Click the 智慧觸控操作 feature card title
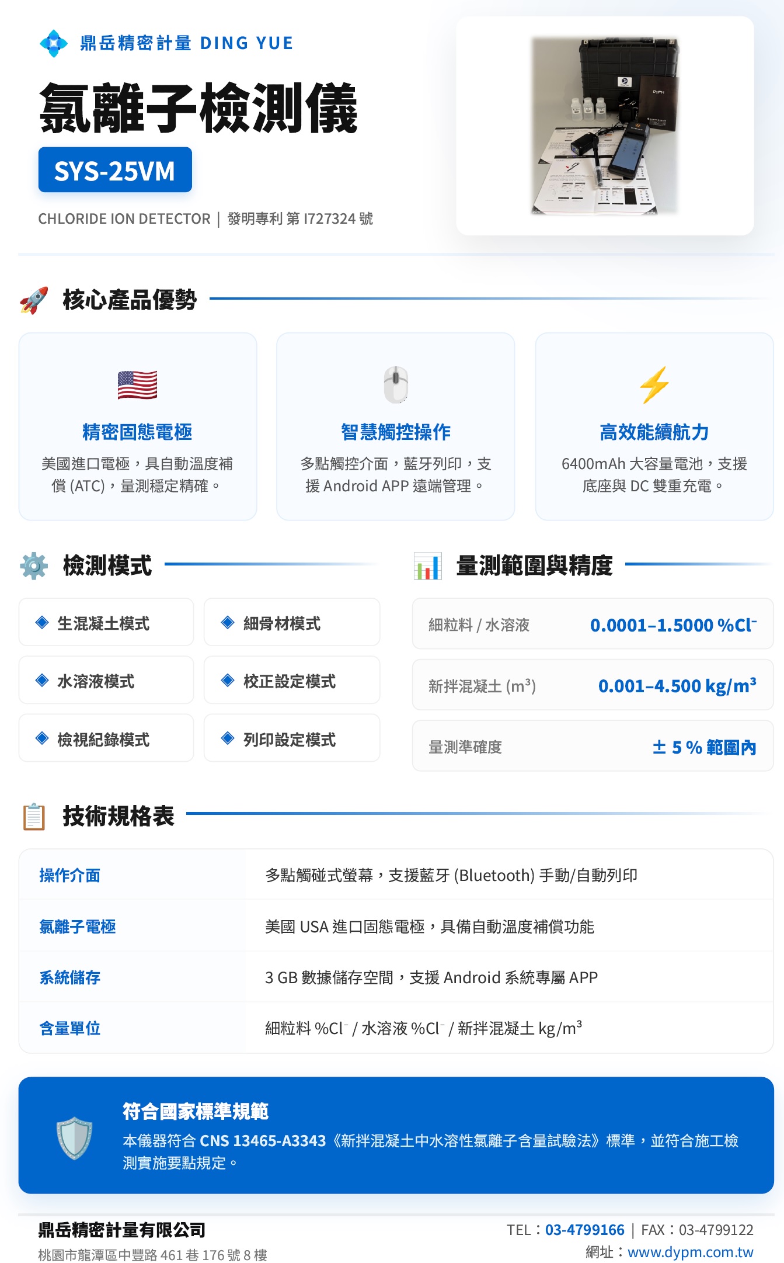Screen dimensions: 784x1263 pos(396,432)
